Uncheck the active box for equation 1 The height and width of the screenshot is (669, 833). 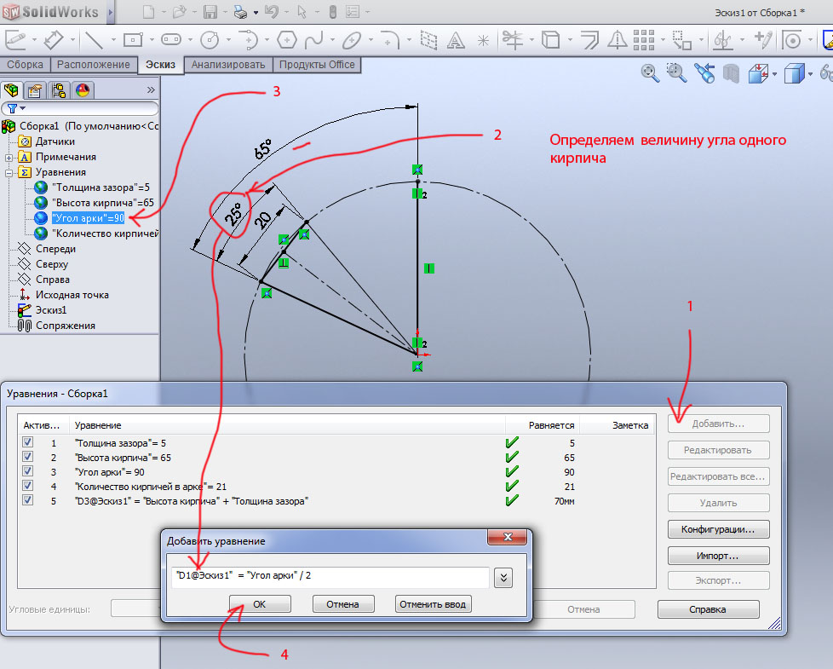coord(28,443)
